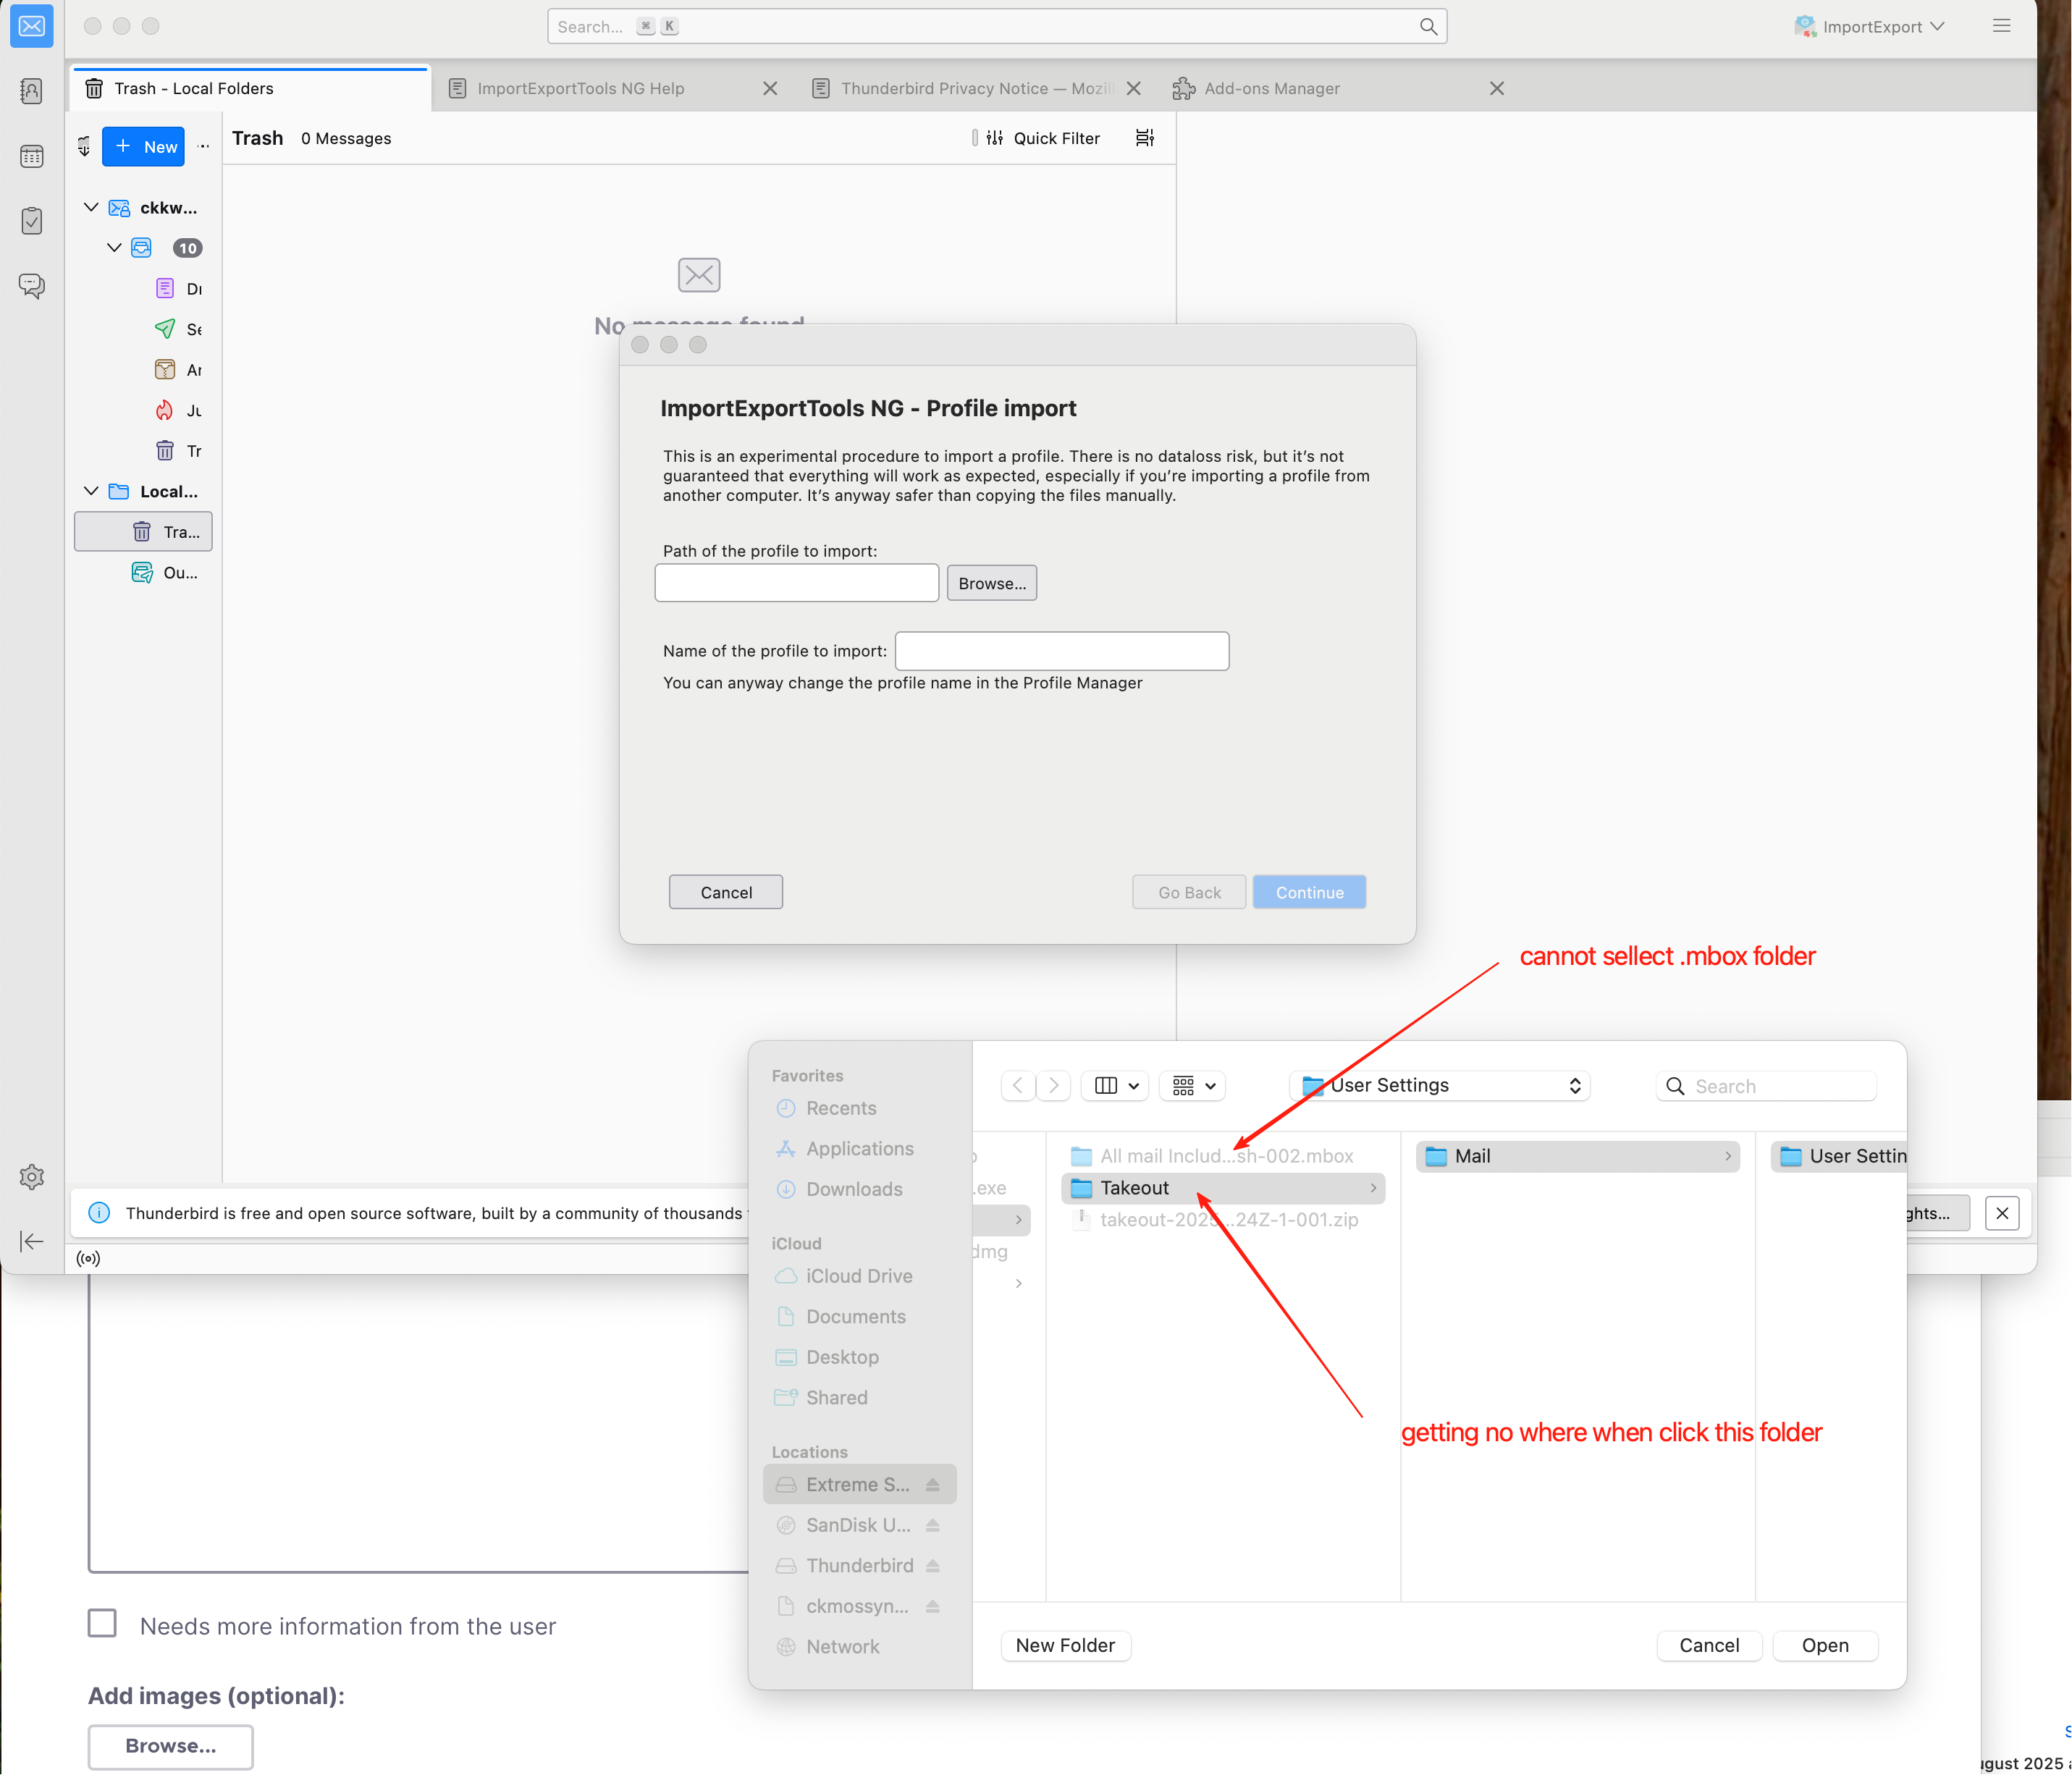Click Browse next to profile path field
Screen dimensions: 2072x1775
coord(991,583)
